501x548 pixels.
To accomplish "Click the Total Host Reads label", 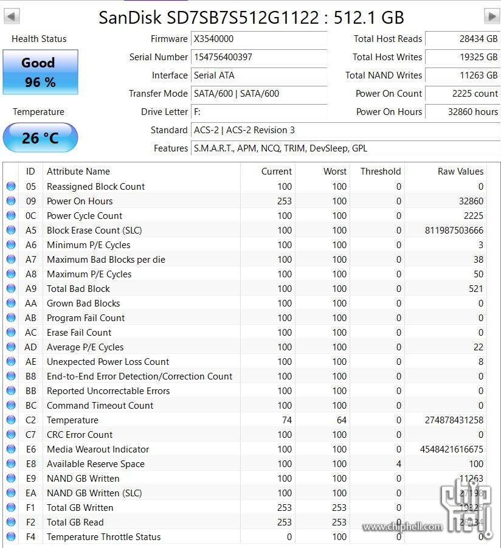I will pos(388,39).
